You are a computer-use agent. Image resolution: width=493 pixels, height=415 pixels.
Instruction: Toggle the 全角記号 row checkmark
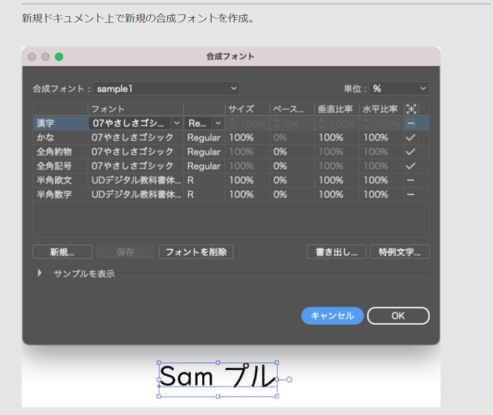coord(411,166)
